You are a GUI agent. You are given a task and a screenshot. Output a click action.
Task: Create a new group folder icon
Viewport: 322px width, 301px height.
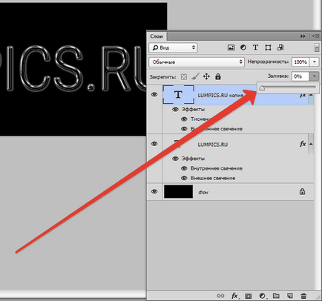click(x=276, y=296)
